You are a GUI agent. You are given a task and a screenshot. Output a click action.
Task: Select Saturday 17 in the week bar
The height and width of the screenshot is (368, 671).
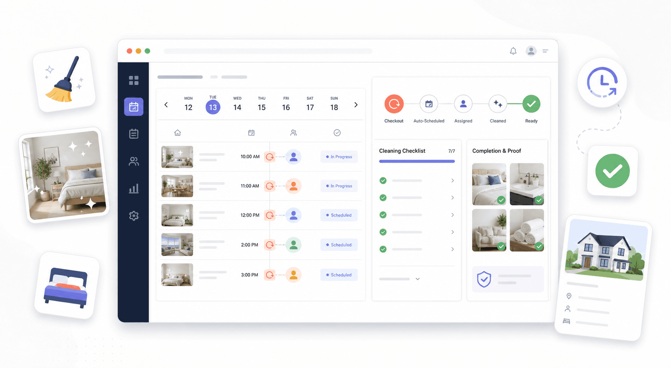tap(310, 105)
